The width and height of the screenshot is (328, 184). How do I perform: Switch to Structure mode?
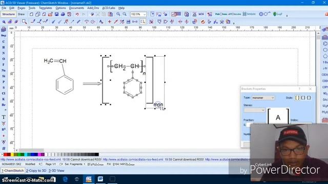coord(8,14)
